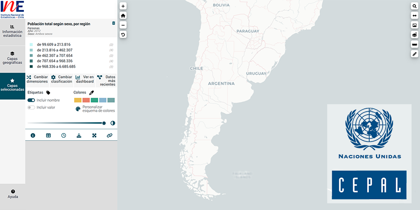Screen dimensions: 420x210
Task: Open layer information icon
Action: (x=33, y=136)
